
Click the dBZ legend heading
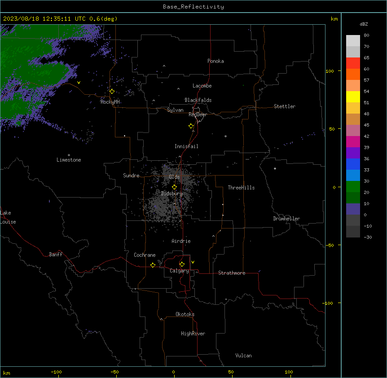(364, 24)
